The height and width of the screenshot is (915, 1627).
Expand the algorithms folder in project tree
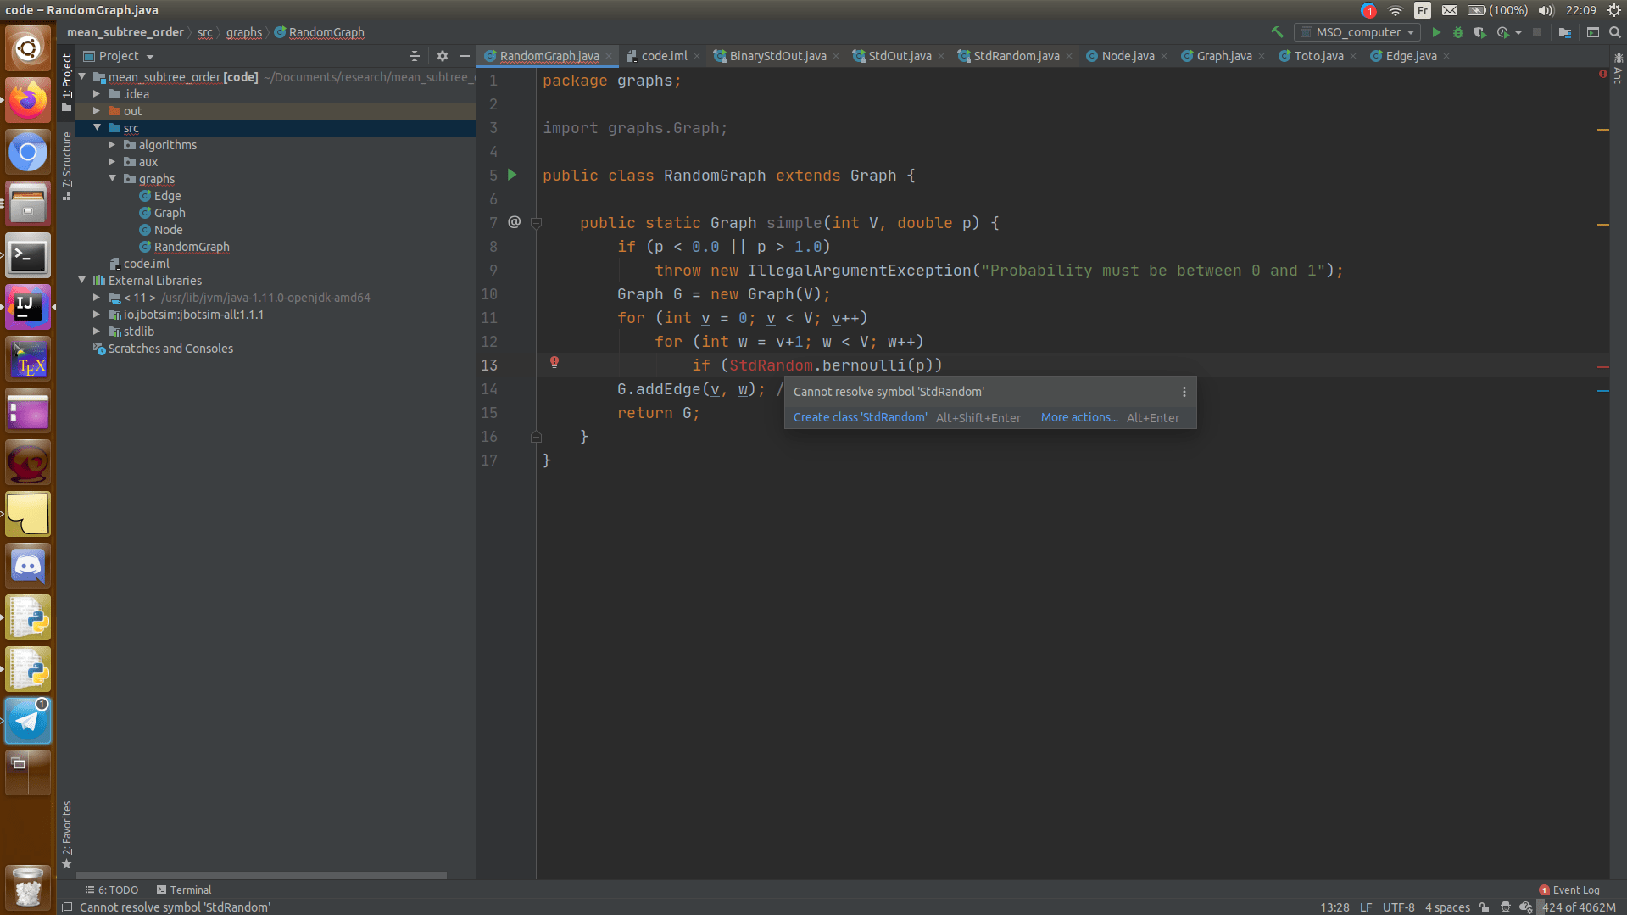[112, 145]
